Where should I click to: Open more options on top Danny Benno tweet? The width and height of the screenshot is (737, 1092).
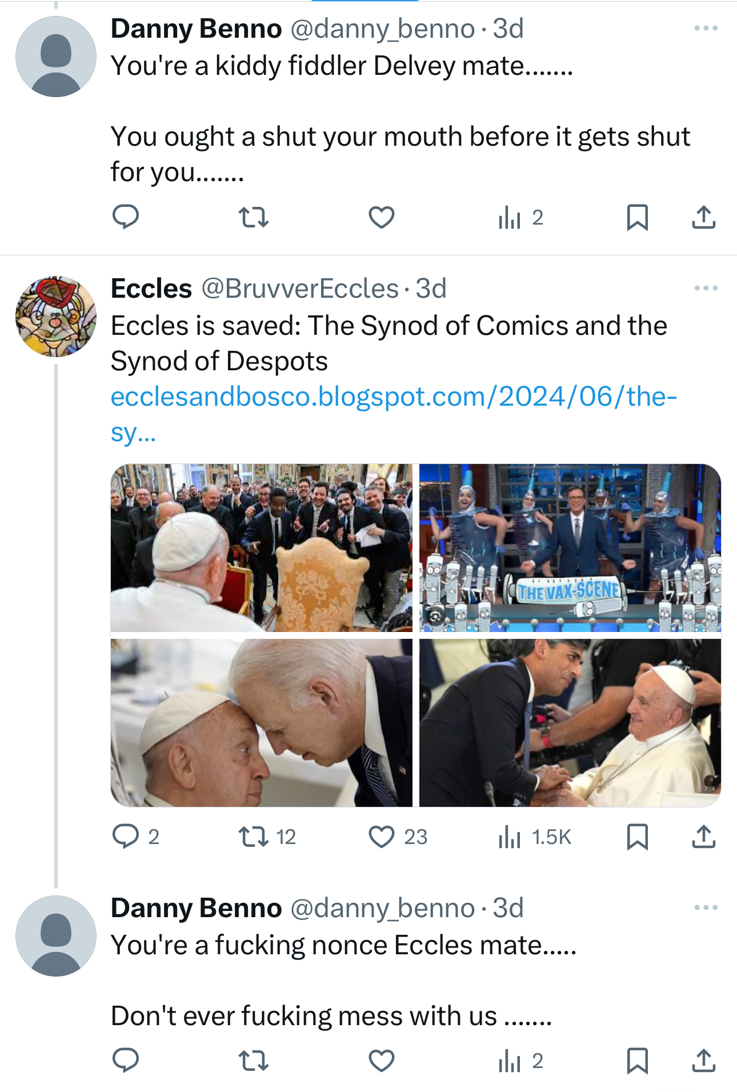(x=706, y=28)
